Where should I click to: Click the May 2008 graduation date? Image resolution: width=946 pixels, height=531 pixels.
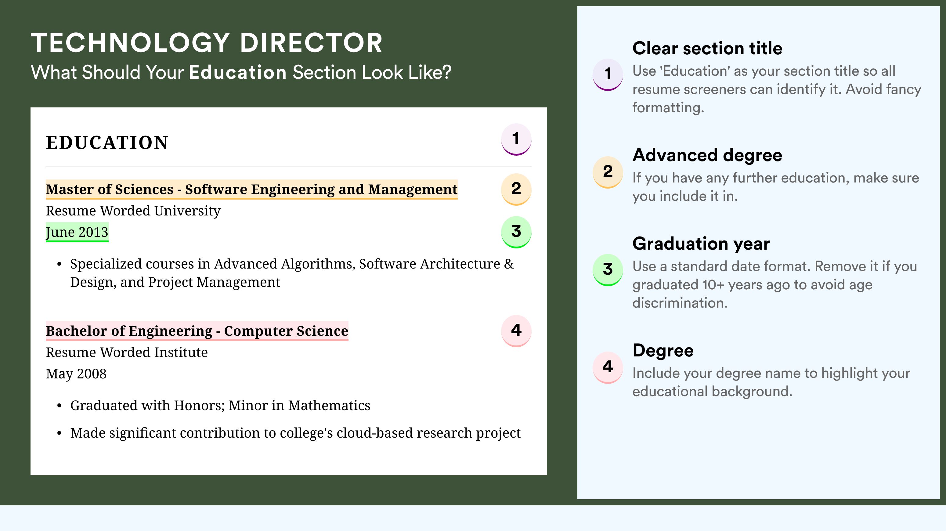76,374
